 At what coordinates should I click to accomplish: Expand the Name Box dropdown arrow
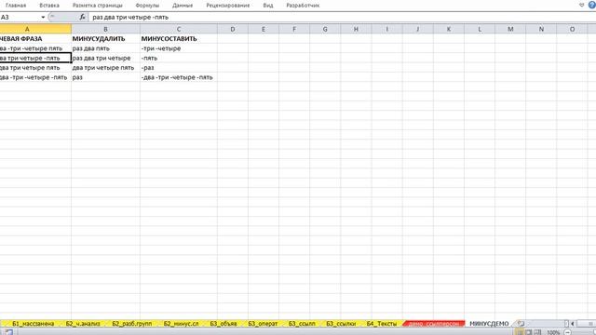(43, 17)
